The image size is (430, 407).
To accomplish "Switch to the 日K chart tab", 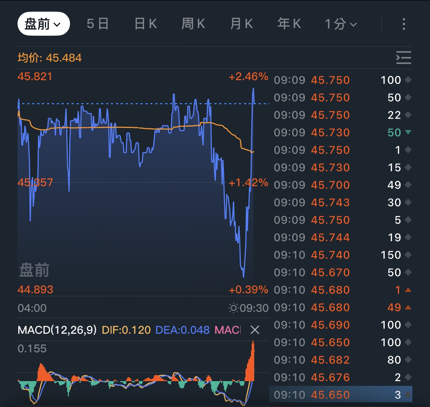I will (146, 24).
